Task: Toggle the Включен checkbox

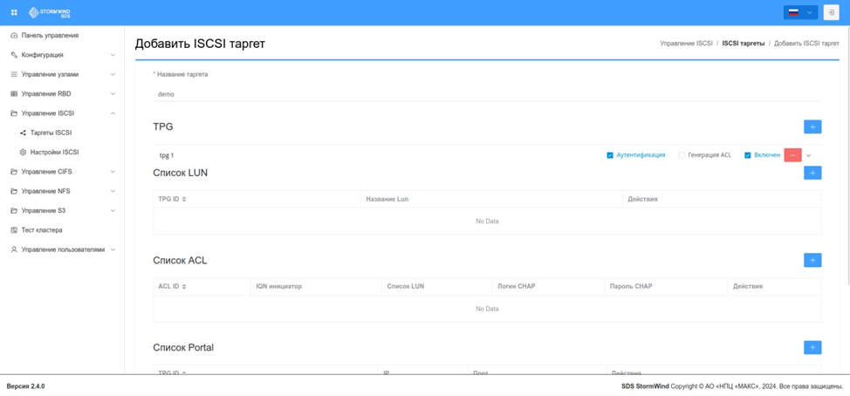Action: pos(748,155)
